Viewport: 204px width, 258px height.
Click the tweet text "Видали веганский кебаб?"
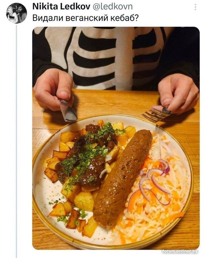point(85,18)
